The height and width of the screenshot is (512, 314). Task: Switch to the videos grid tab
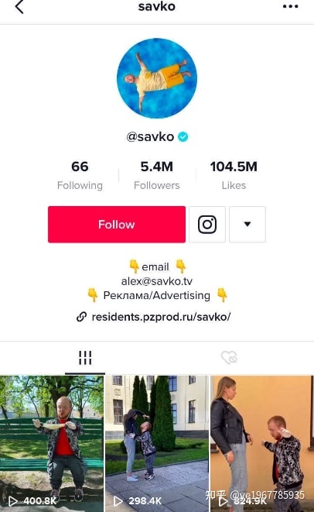(x=85, y=358)
